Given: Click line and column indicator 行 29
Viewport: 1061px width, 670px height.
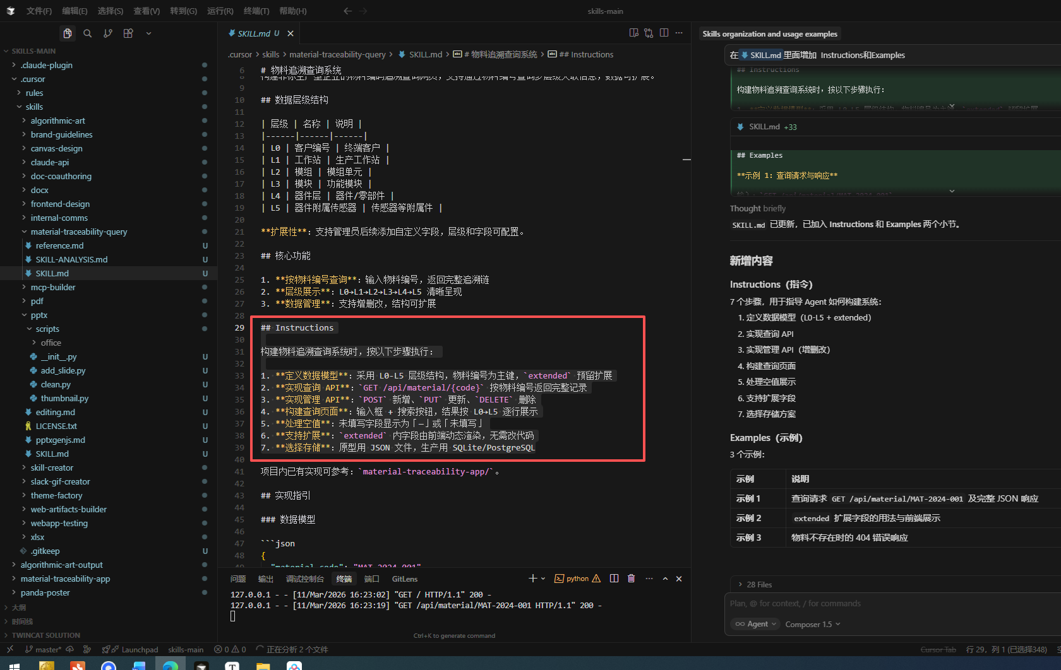Looking at the screenshot, I should pyautogui.click(x=1006, y=649).
